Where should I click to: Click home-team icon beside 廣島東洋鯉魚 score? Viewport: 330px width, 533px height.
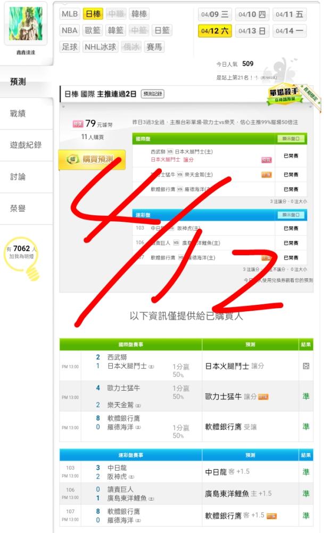[x=151, y=499]
